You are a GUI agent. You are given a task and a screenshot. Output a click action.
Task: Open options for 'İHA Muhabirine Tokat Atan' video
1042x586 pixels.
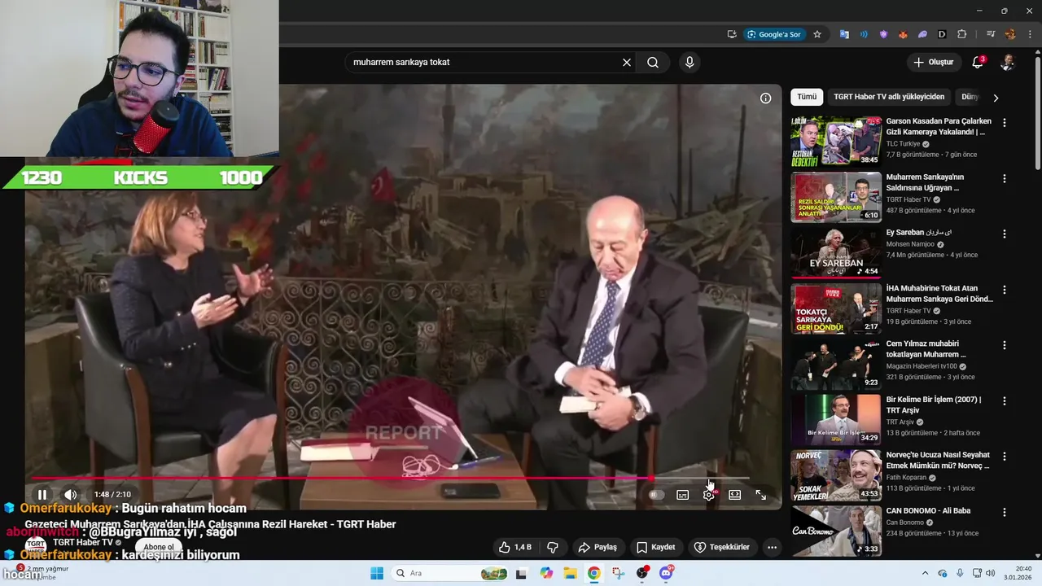pyautogui.click(x=1004, y=289)
